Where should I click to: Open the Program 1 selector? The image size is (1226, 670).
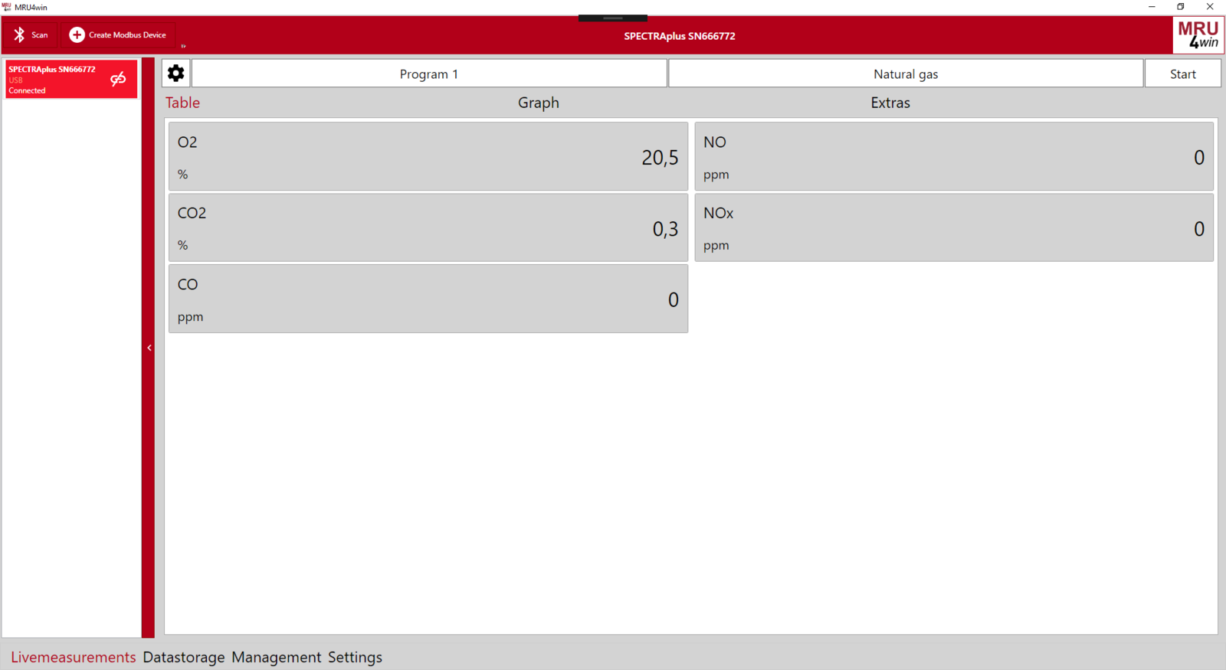point(429,74)
